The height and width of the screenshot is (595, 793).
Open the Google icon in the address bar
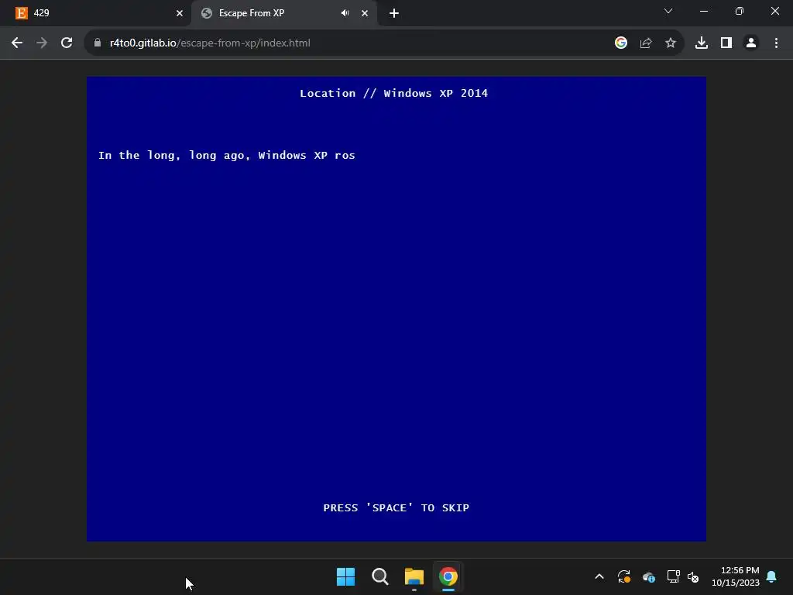point(621,43)
